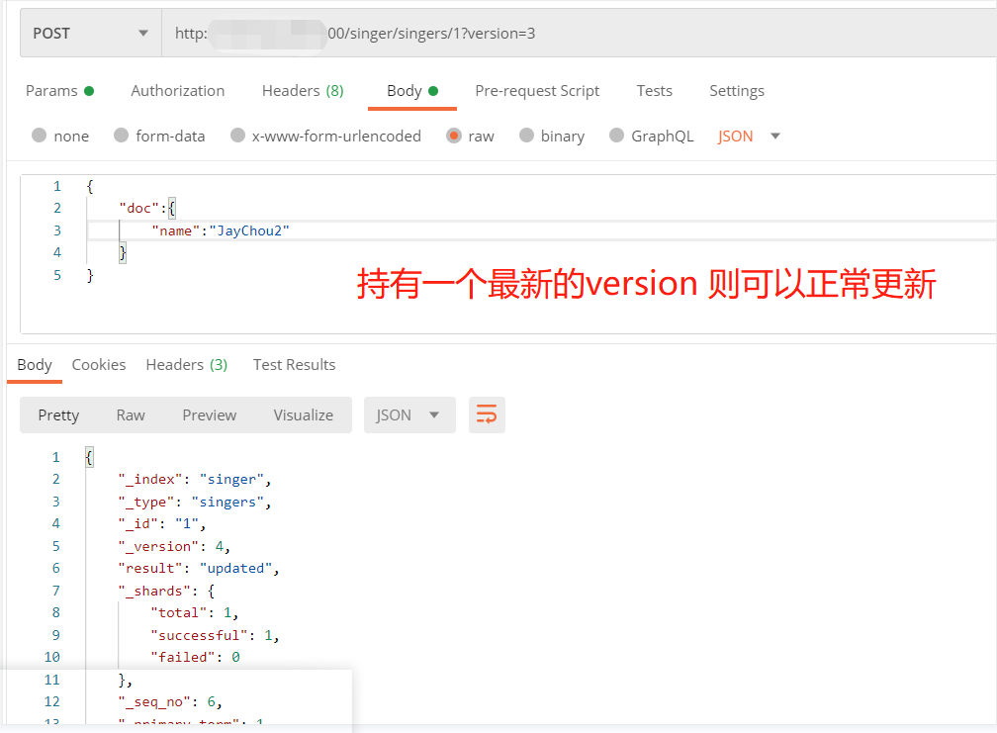This screenshot has height=733, width=997.
Task: Choose the form-data radio option
Action: 159,137
